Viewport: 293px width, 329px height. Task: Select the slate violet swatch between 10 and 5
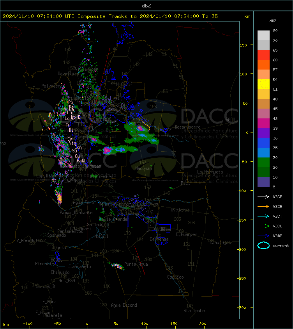click(x=263, y=182)
